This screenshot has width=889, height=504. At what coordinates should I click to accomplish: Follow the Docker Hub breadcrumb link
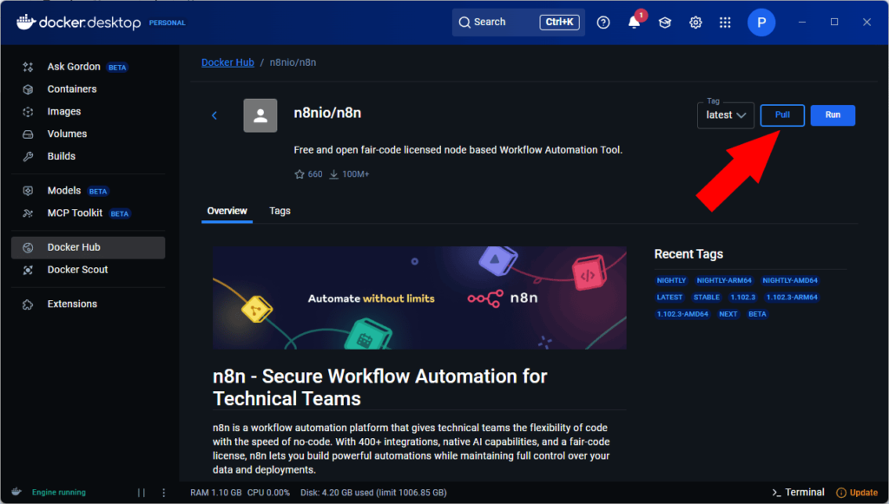point(227,62)
